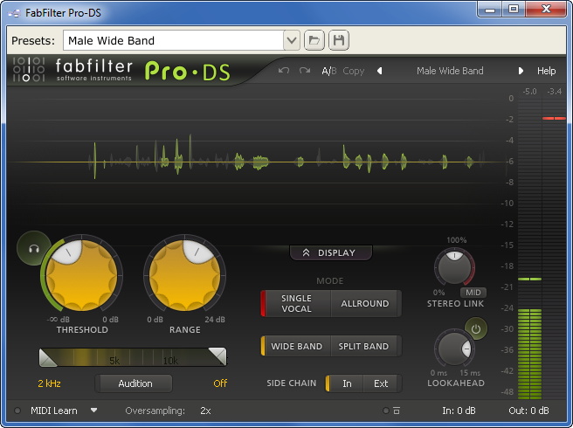Select Single Vocal mode
Viewport: 573px width, 428px height.
pyautogui.click(x=296, y=303)
